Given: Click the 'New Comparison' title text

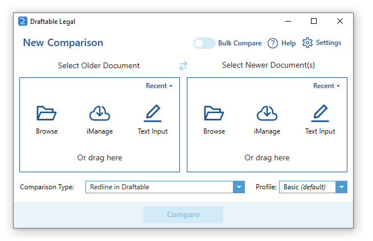Looking at the screenshot, I should click(63, 43).
